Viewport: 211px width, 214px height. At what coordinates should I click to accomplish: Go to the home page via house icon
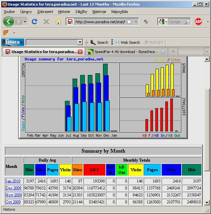58,22
